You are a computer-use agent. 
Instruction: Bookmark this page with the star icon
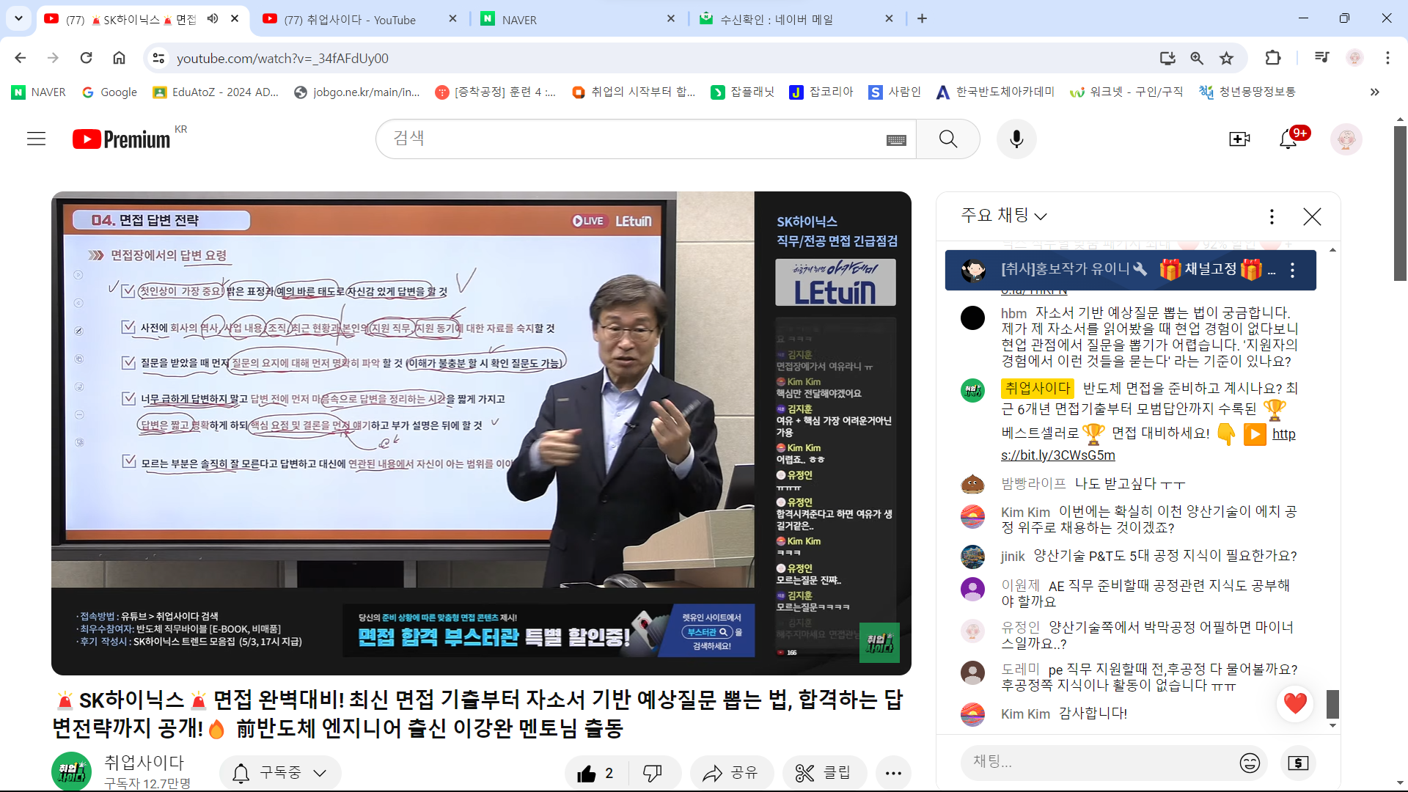click(x=1226, y=58)
